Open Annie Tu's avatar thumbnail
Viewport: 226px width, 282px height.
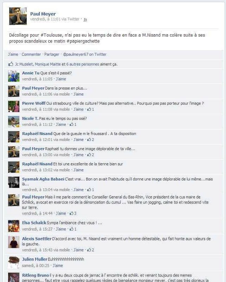click(14, 76)
